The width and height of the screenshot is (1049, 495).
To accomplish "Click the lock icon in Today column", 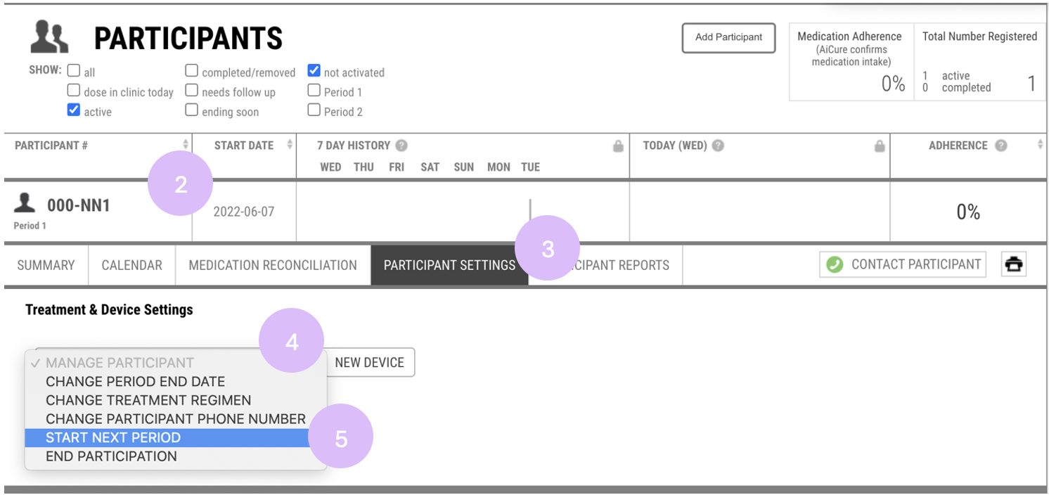I will pyautogui.click(x=879, y=146).
